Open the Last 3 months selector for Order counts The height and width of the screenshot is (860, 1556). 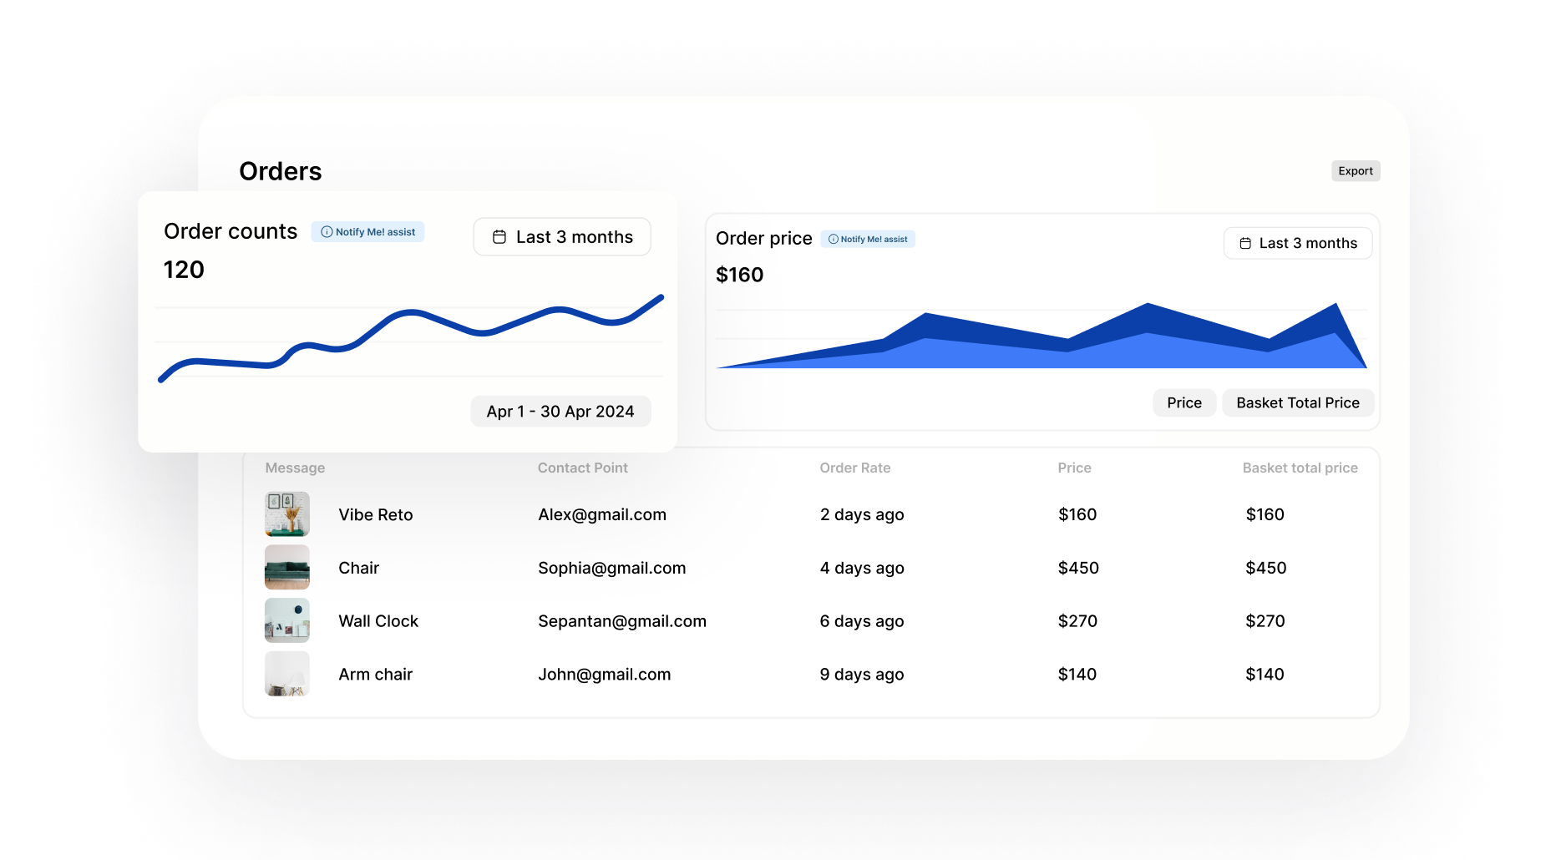point(561,236)
